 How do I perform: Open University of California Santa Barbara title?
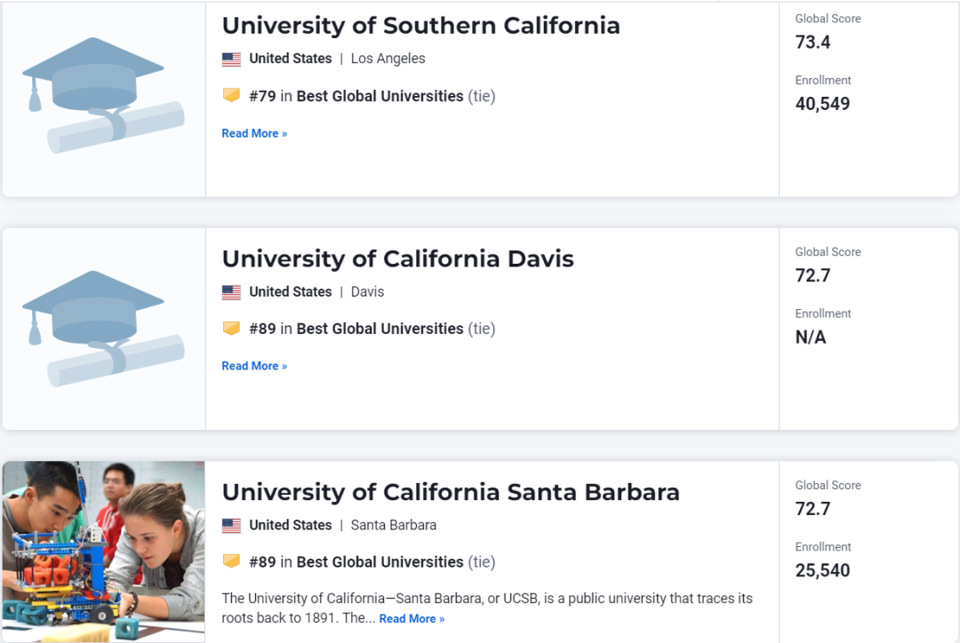[451, 492]
